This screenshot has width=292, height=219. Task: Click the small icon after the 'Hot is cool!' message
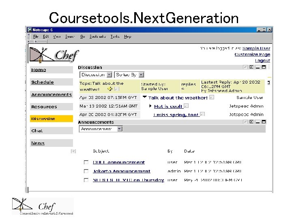pyautogui.click(x=186, y=106)
